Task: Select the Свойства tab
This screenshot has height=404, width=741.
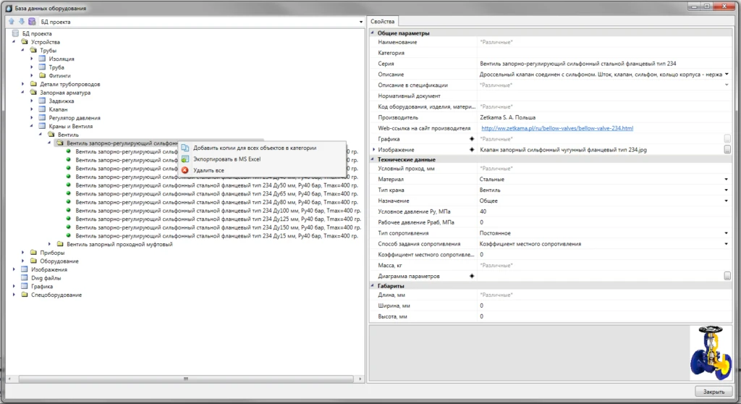Action: click(x=382, y=22)
